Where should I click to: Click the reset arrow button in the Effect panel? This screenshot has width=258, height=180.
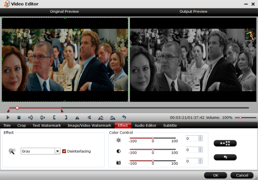coord(225,157)
